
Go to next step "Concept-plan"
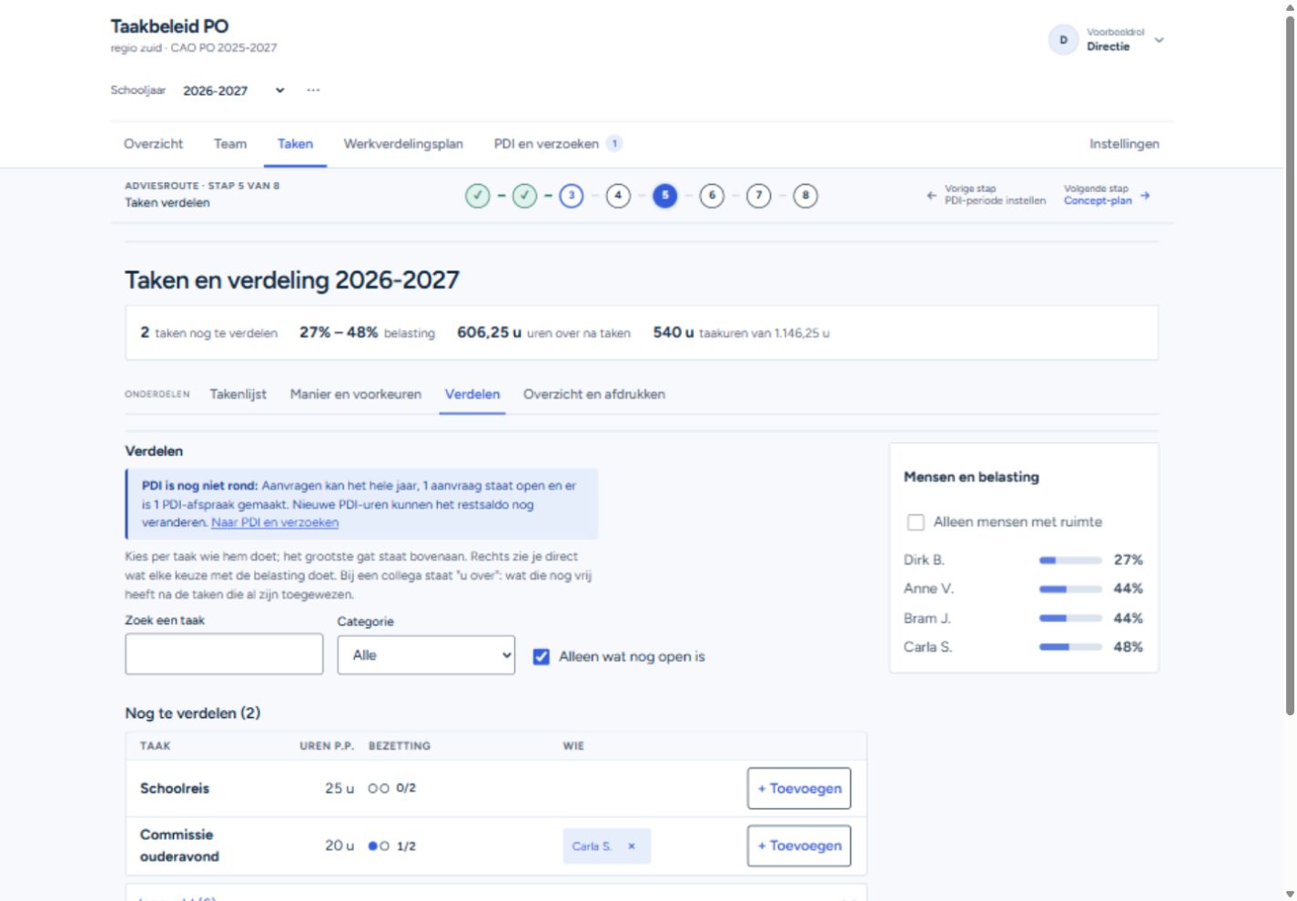[x=1098, y=201]
